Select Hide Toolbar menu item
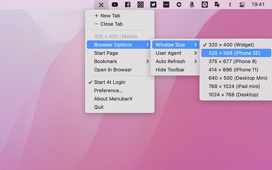The image size is (272, 170). coord(170,70)
